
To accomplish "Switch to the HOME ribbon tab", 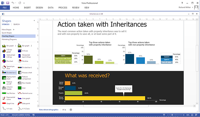I will click(16, 8).
